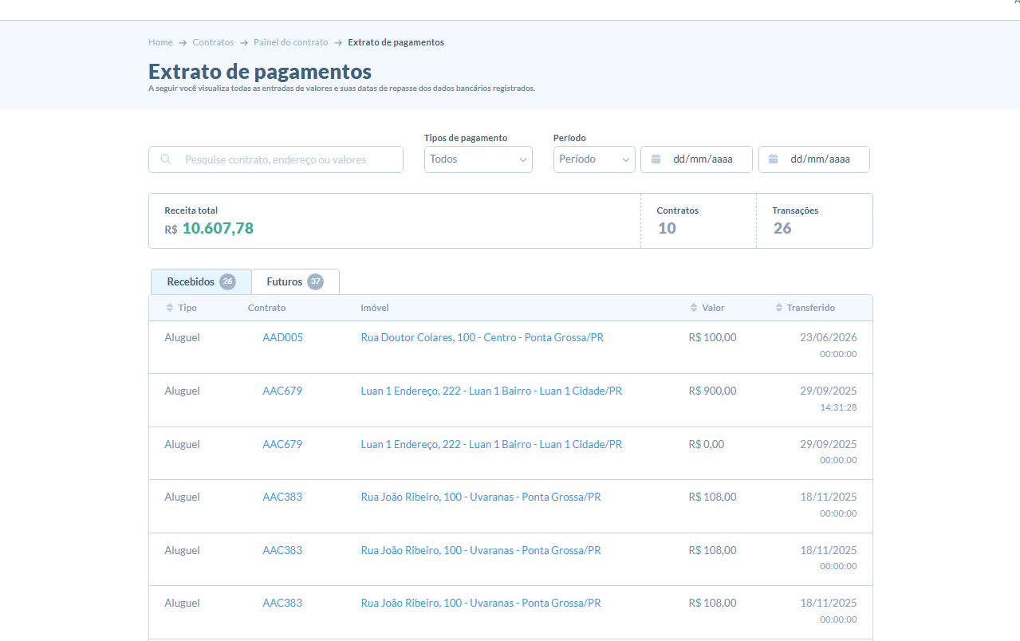Click the search magnifier icon

click(x=166, y=159)
